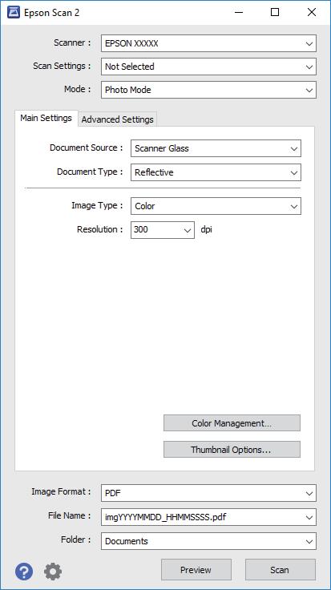Image resolution: width=331 pixels, height=590 pixels.
Task: Click the Preview button
Action: [196, 570]
